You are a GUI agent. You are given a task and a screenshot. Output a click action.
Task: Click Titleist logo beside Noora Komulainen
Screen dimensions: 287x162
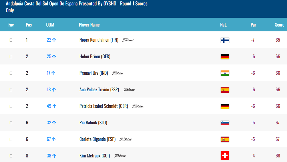pos(128,40)
